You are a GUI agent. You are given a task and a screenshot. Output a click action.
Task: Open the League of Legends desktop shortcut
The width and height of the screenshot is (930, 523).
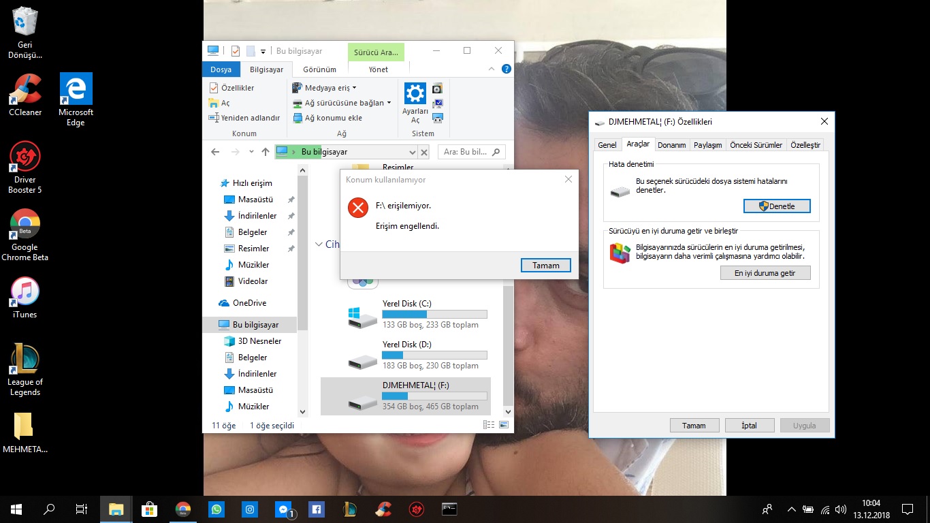(x=25, y=368)
